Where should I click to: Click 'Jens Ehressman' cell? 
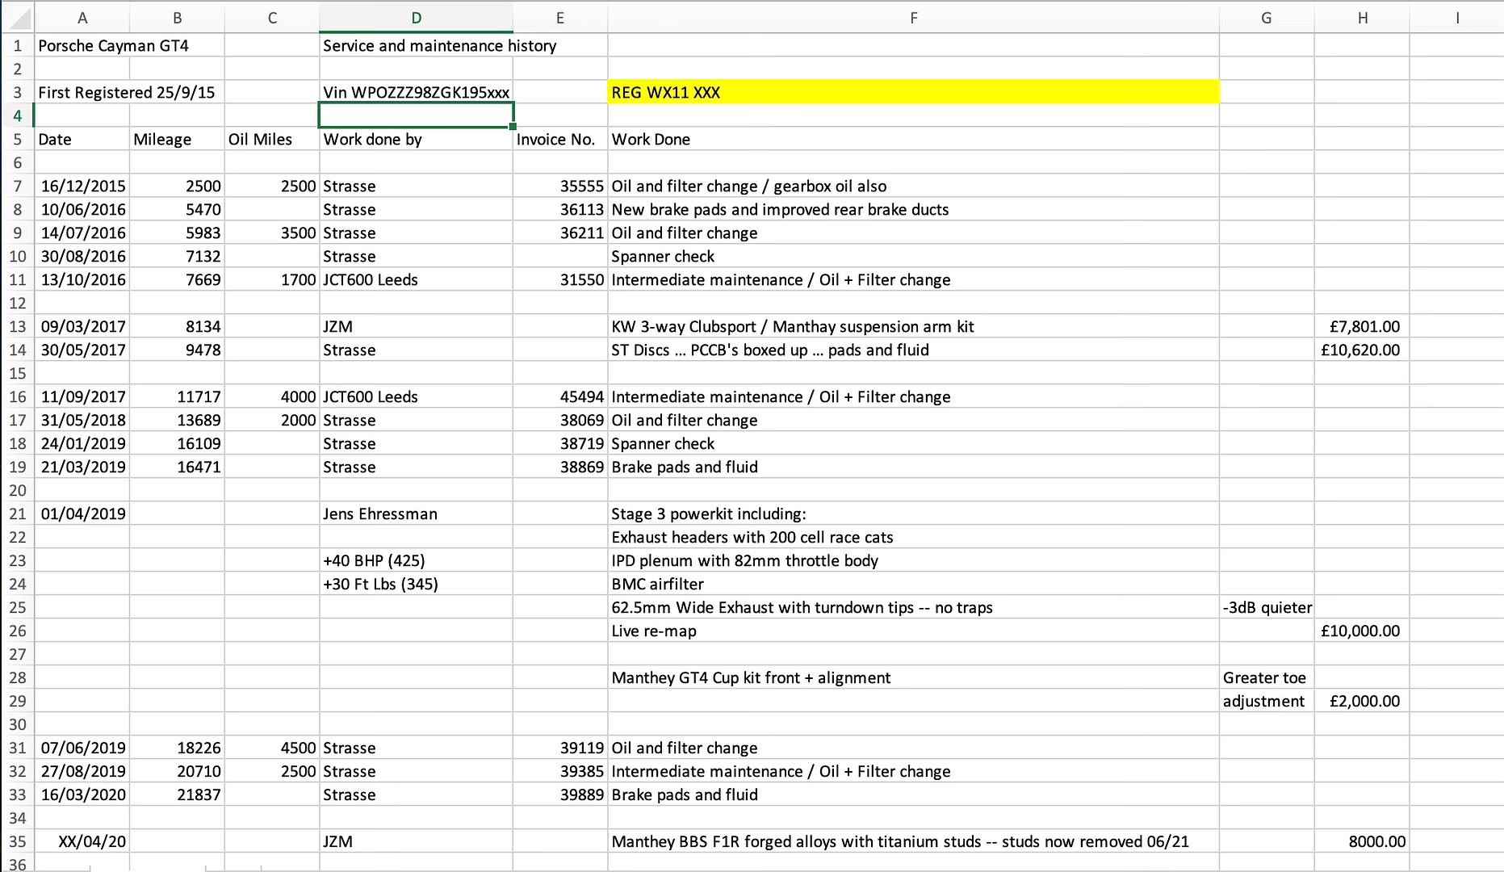pyautogui.click(x=416, y=514)
